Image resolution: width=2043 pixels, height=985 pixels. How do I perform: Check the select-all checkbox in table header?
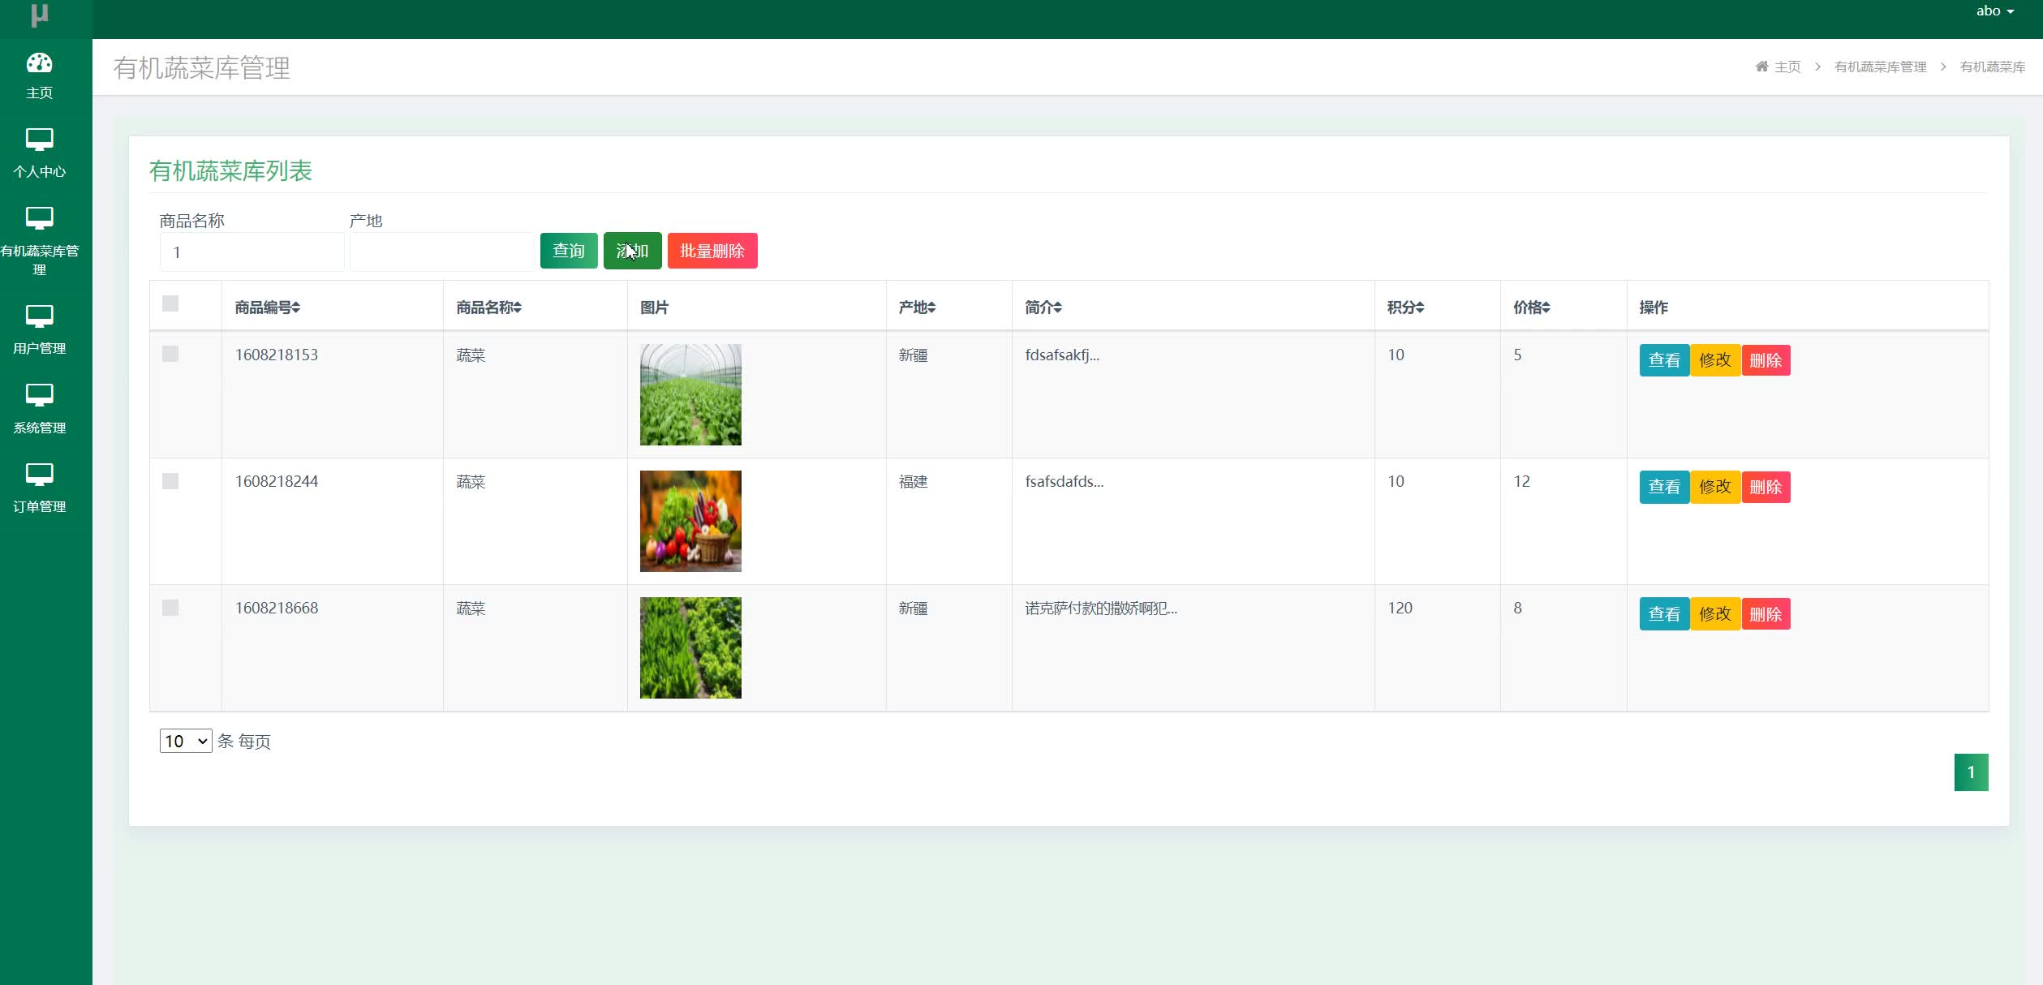click(170, 304)
